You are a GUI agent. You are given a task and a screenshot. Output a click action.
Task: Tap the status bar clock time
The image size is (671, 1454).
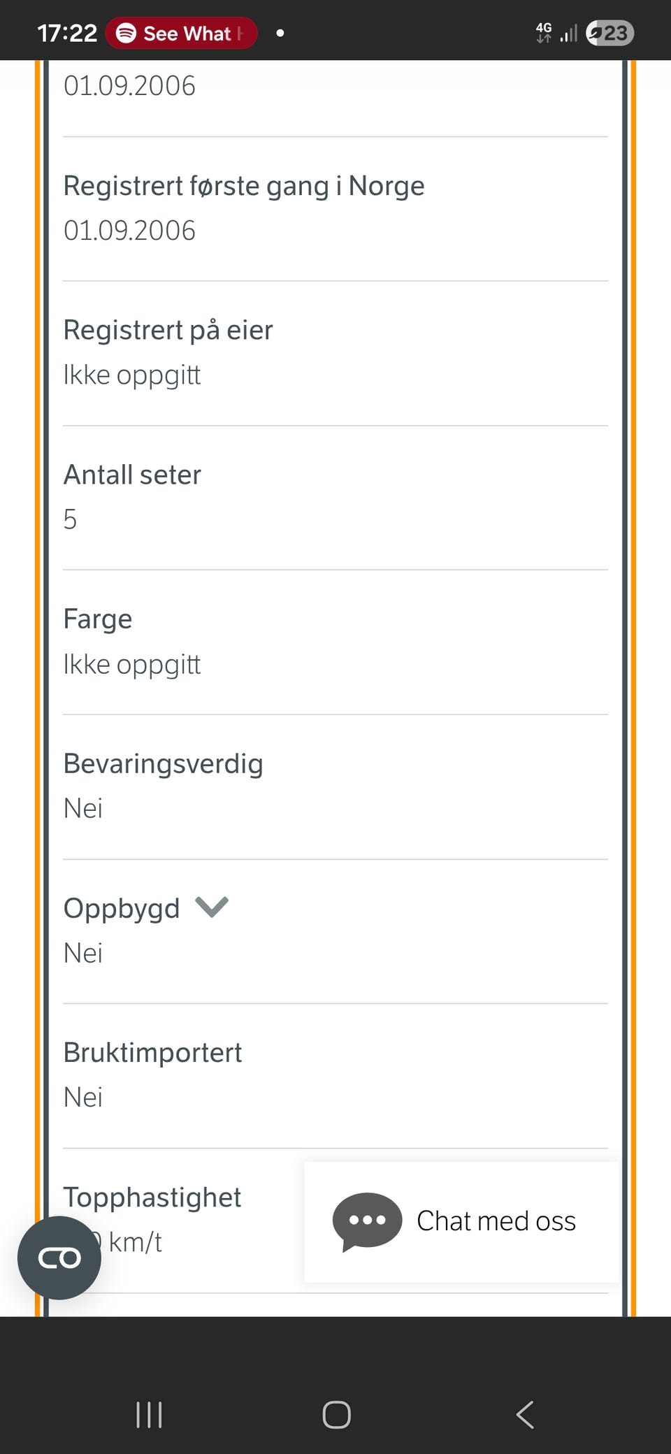(x=66, y=33)
